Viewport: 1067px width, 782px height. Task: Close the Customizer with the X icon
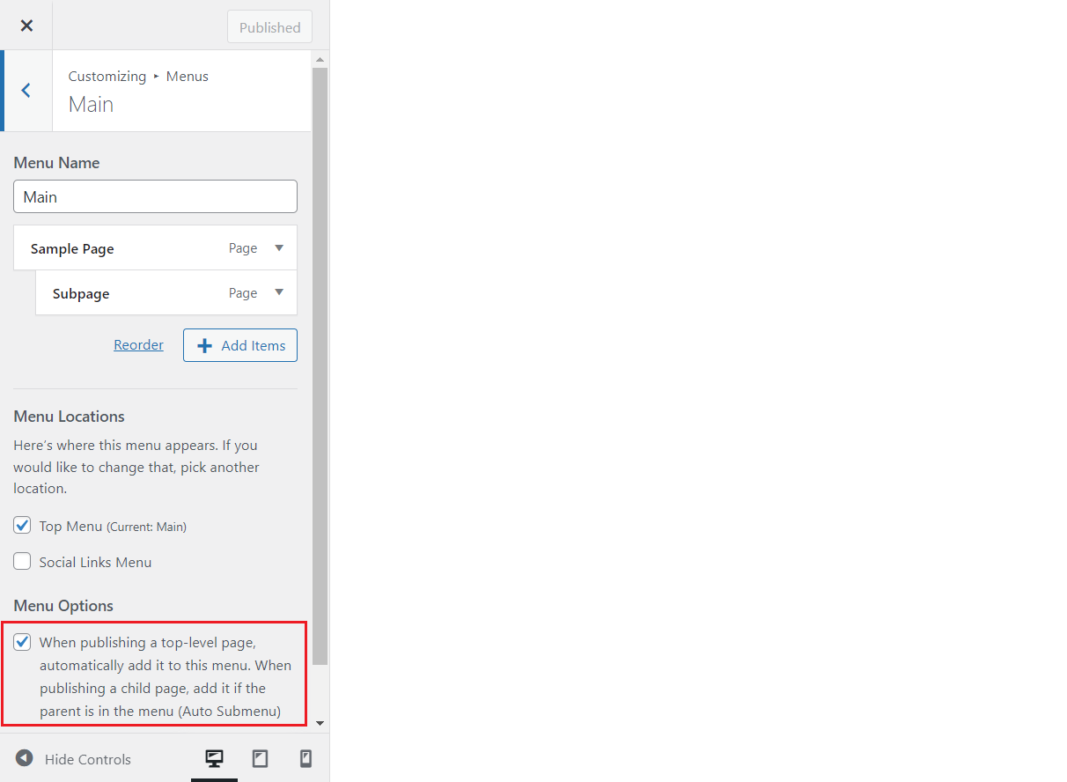26,25
